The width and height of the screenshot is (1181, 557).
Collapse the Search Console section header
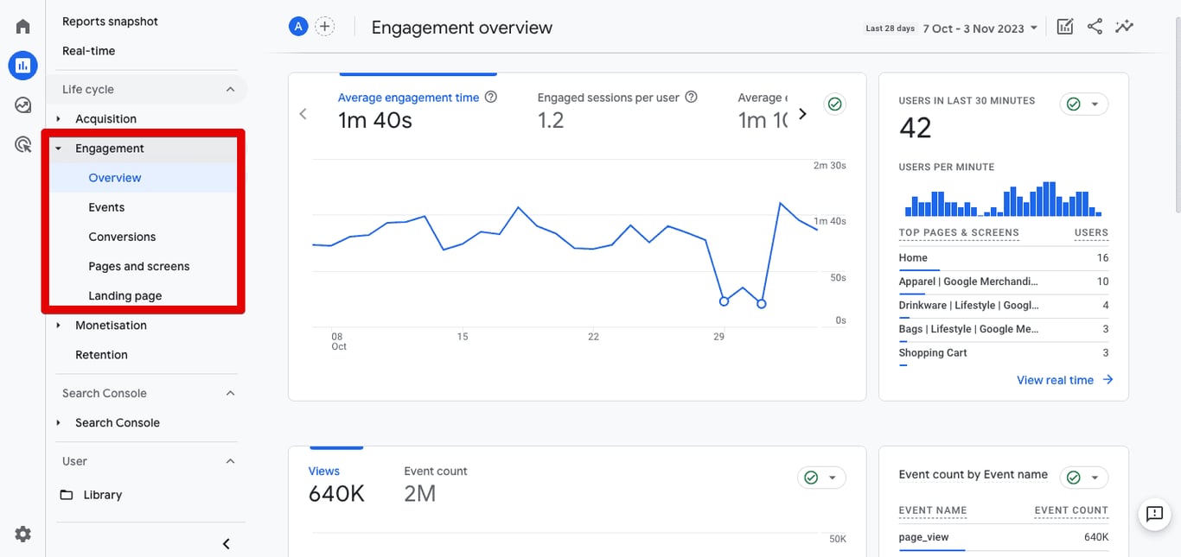pyautogui.click(x=230, y=393)
